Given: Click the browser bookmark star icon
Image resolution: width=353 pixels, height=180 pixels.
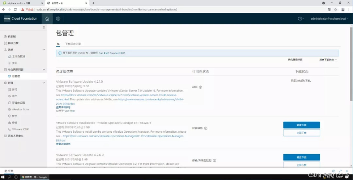Looking at the screenshot, I should [x=335, y=9].
